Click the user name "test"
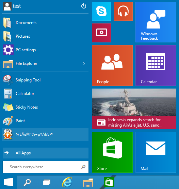Viewport: 179px width, 189px height. (17, 6)
